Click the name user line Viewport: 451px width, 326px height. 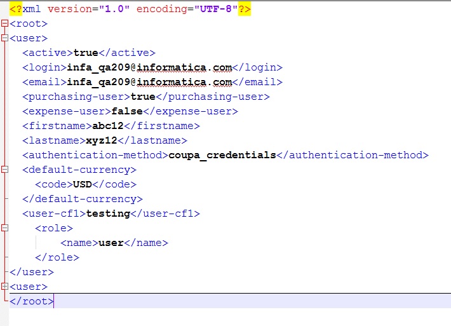coord(114,243)
